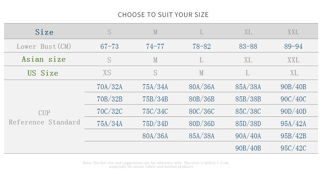Select the 78-82 lower bust range
The image size is (322, 174).
click(201, 46)
